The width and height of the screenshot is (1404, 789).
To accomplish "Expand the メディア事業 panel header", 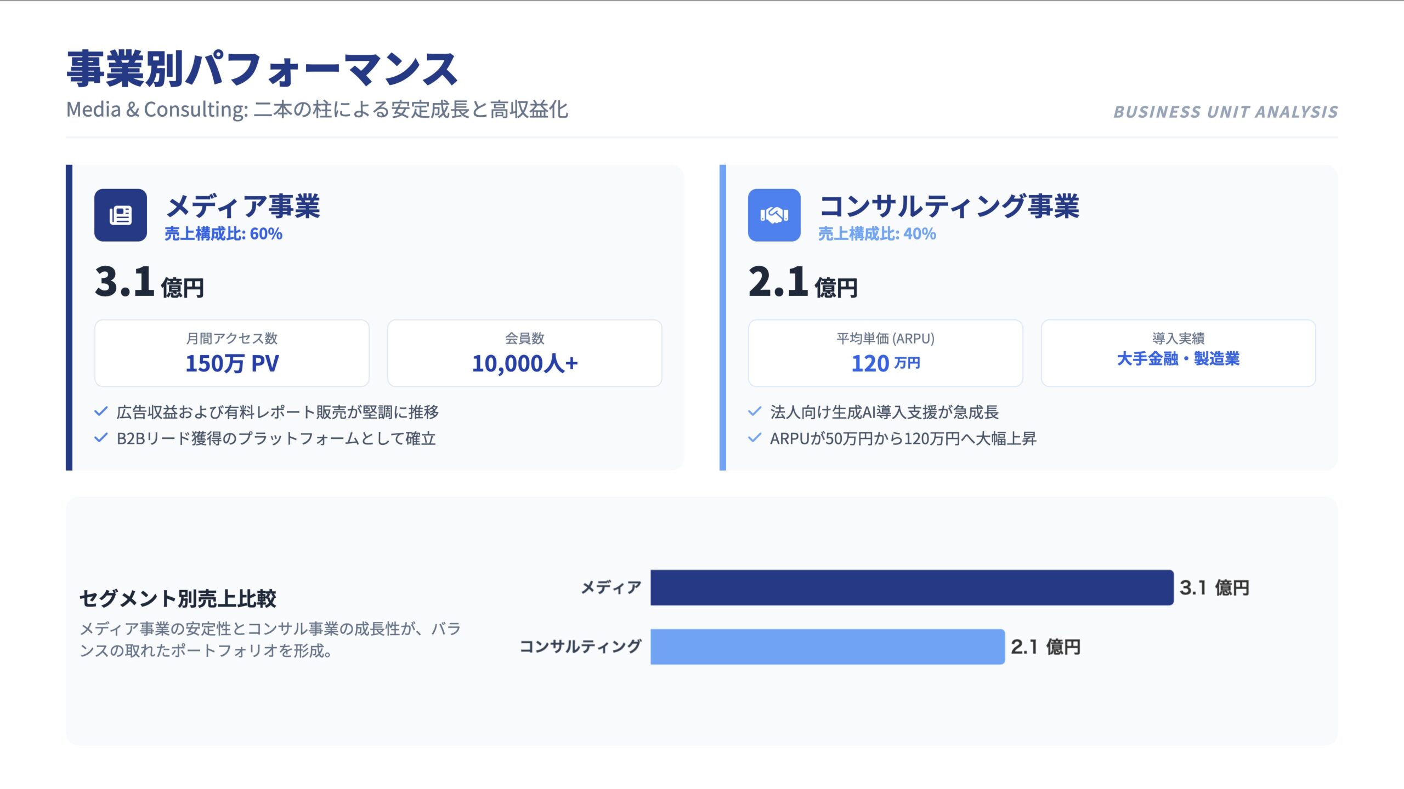I will (245, 208).
